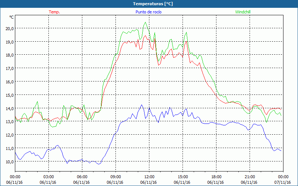
Task: Click the '12:00' time axis label
Action: (149, 177)
